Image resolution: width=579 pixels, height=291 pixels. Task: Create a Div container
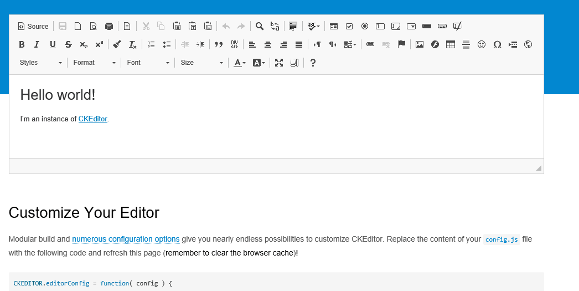[x=234, y=45]
